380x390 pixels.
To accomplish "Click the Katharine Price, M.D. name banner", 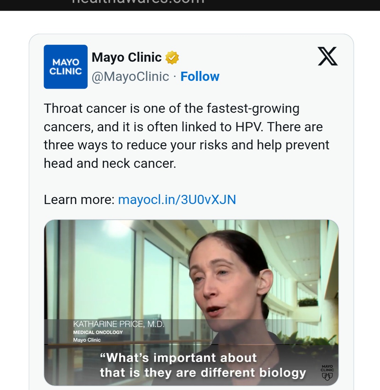I will coord(119,324).
